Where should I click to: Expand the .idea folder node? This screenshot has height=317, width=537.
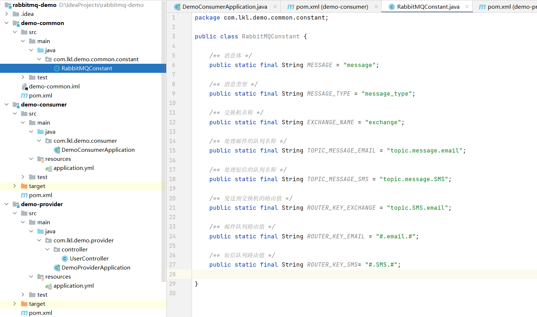coord(7,14)
